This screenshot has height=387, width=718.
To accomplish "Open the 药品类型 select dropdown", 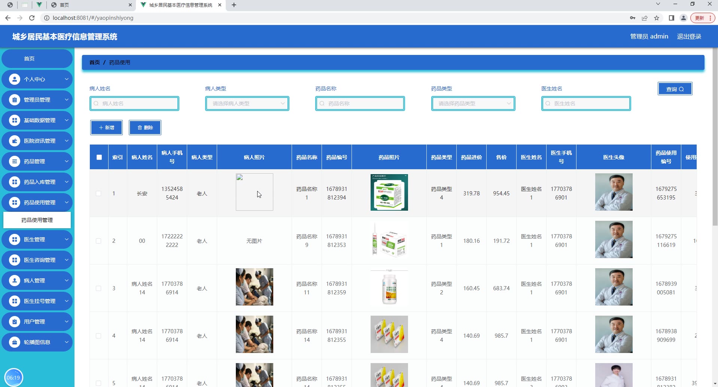I will (473, 103).
